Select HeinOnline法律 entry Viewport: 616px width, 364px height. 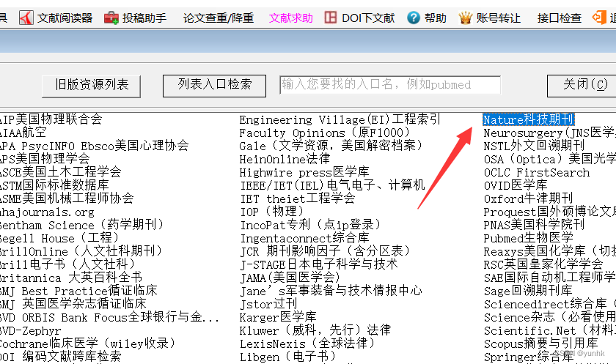285,159
